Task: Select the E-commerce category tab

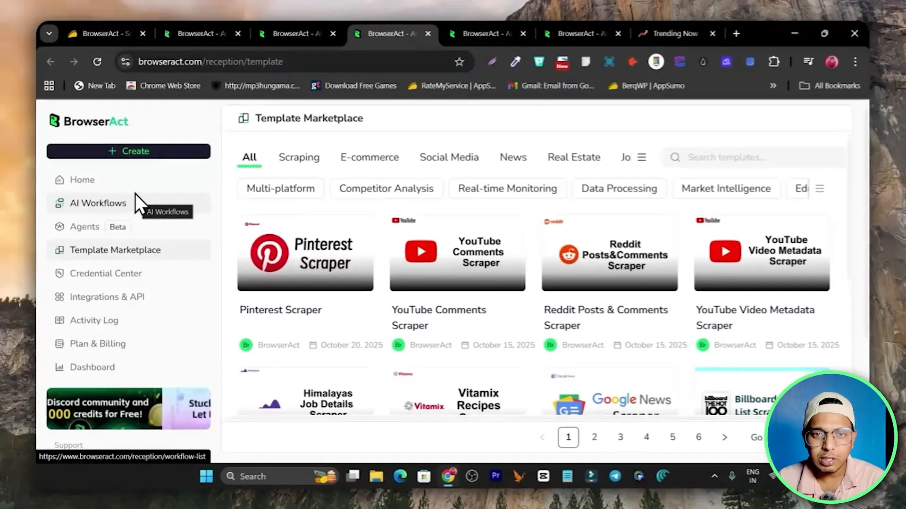Action: tap(369, 157)
